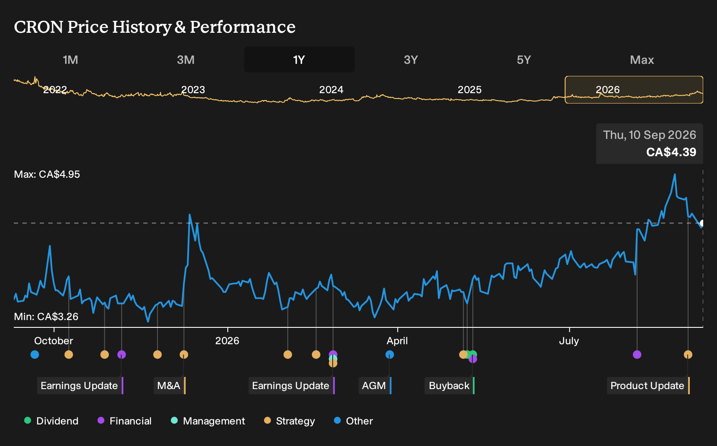717x446 pixels.
Task: Toggle the Other legend filter
Action: click(x=353, y=421)
